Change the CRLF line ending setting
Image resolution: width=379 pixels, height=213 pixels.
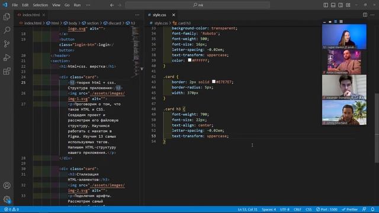pos(297,209)
